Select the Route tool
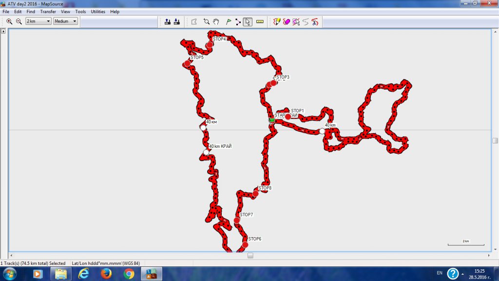 point(238,21)
